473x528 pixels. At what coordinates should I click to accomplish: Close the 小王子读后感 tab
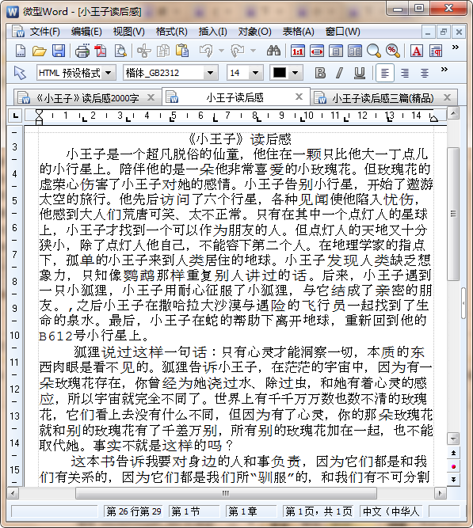pos(299,97)
